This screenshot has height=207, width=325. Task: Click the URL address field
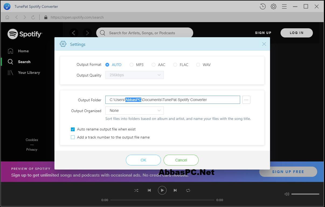point(77,17)
